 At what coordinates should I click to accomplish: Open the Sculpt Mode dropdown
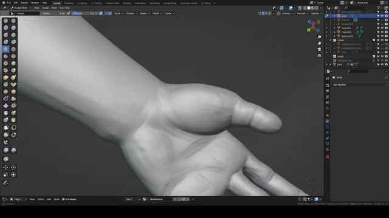(21, 8)
